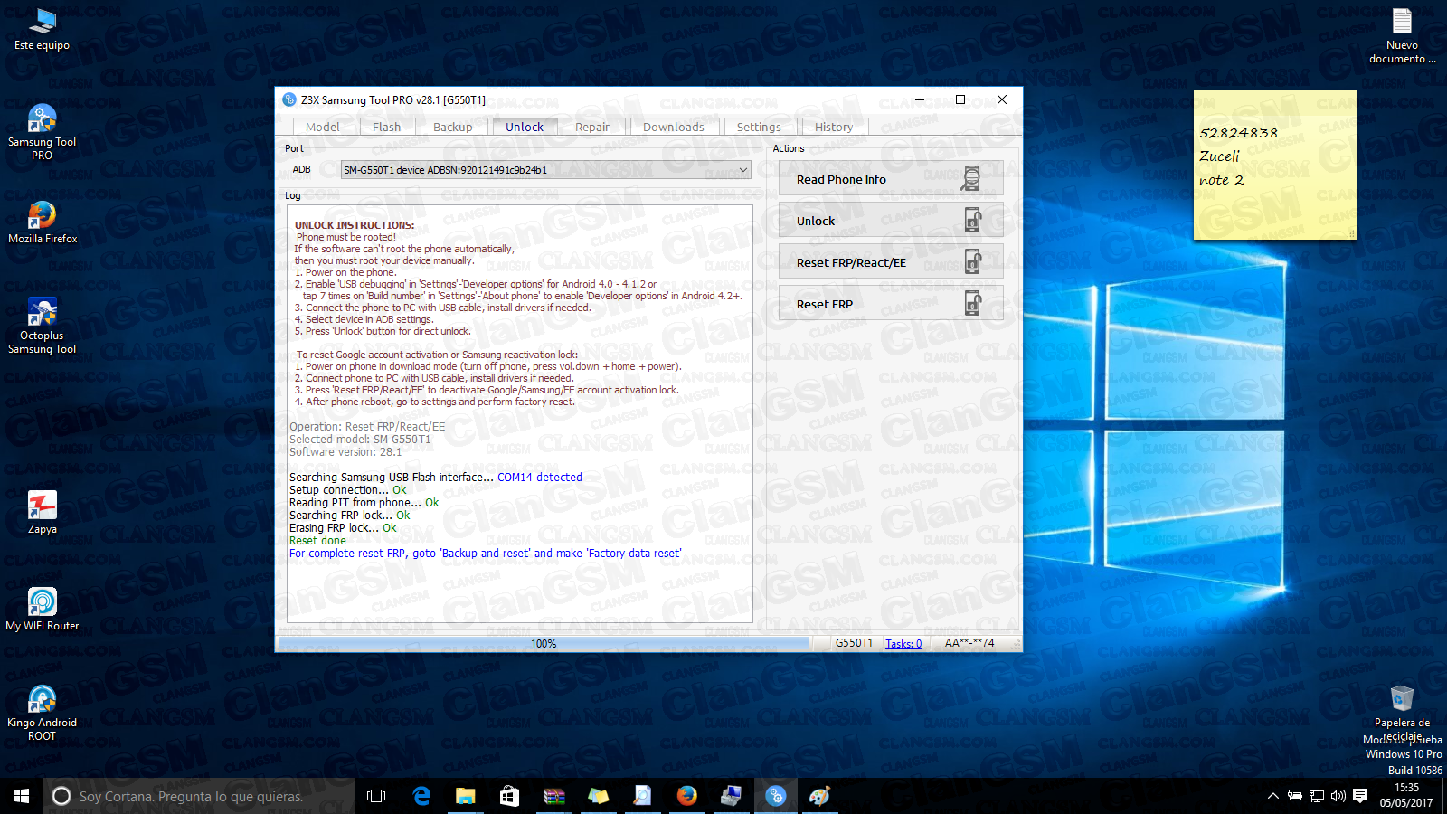
Task: Select Samsung Tool PRO desktop shortcut
Action: (42, 133)
